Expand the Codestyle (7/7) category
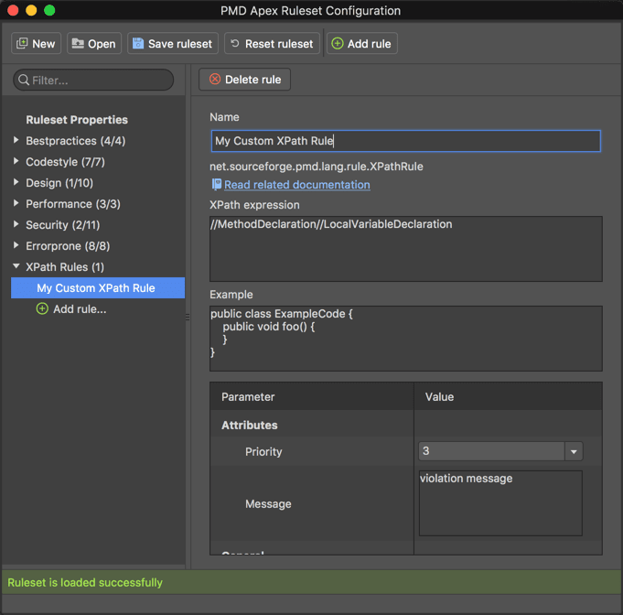The height and width of the screenshot is (615, 623). [x=16, y=161]
